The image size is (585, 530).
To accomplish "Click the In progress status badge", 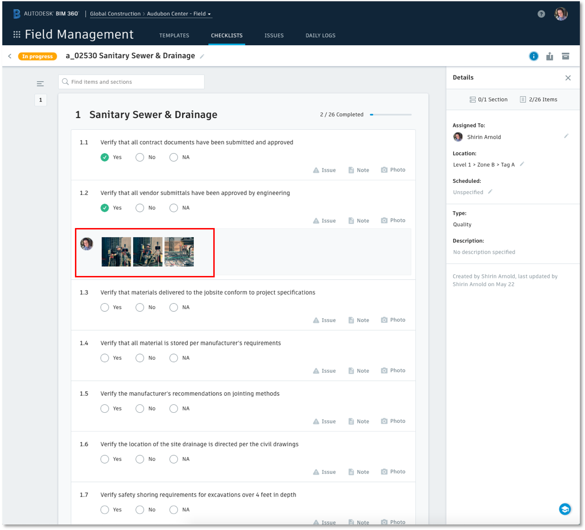I will point(37,56).
